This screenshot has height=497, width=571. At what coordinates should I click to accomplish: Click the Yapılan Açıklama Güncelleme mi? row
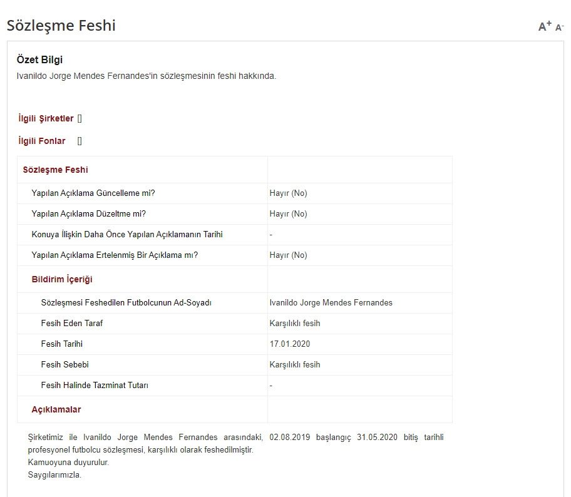point(93,193)
